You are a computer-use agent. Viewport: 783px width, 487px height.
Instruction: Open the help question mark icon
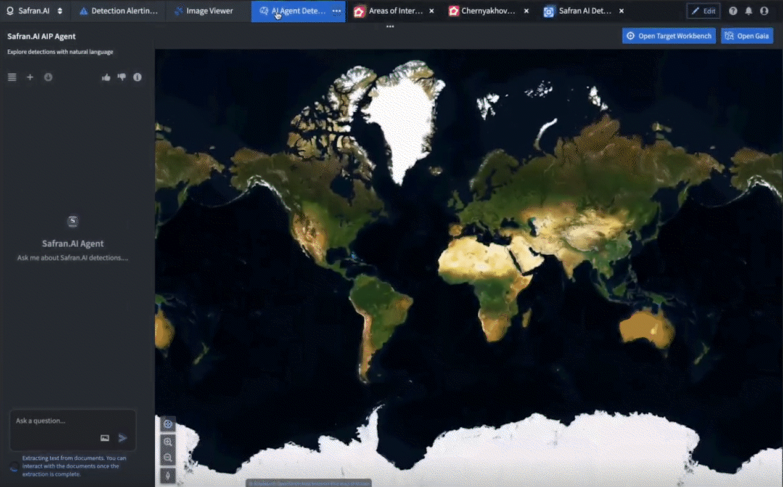pos(733,11)
